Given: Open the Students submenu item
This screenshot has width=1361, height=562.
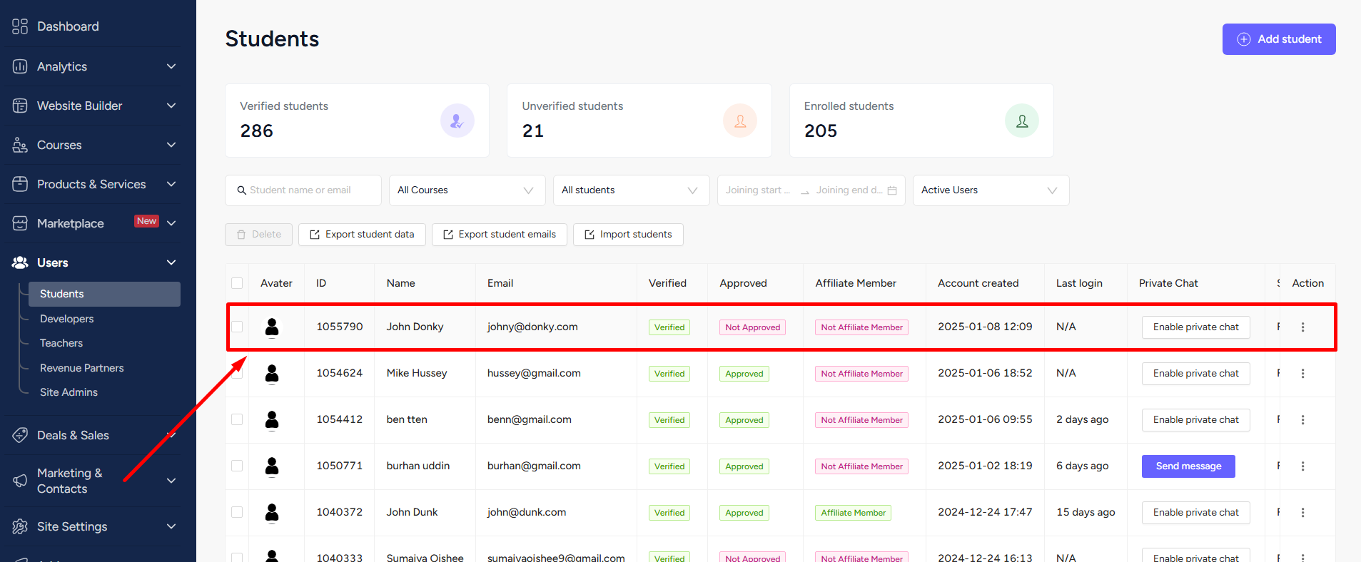Looking at the screenshot, I should click(x=104, y=294).
